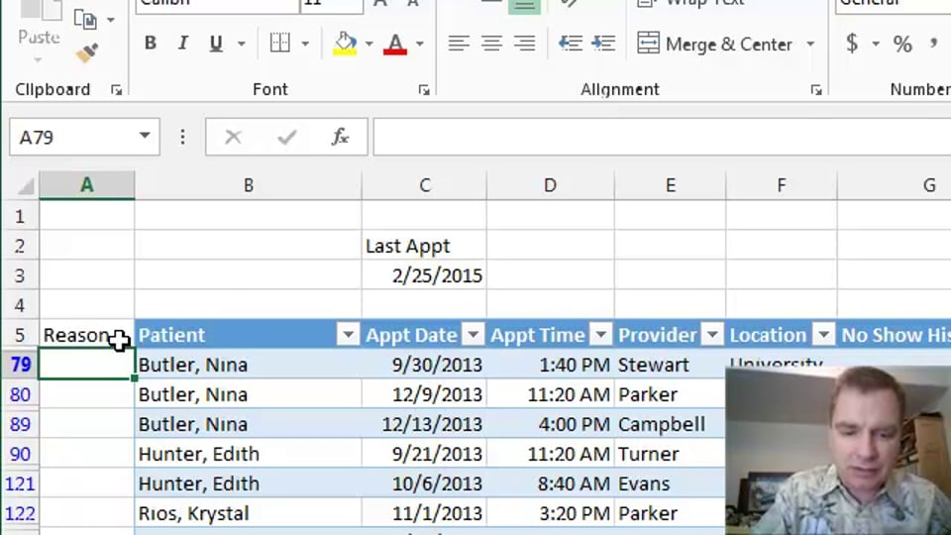This screenshot has height=535, width=951.
Task: Open Appt Date filter dropdown
Action: point(474,334)
